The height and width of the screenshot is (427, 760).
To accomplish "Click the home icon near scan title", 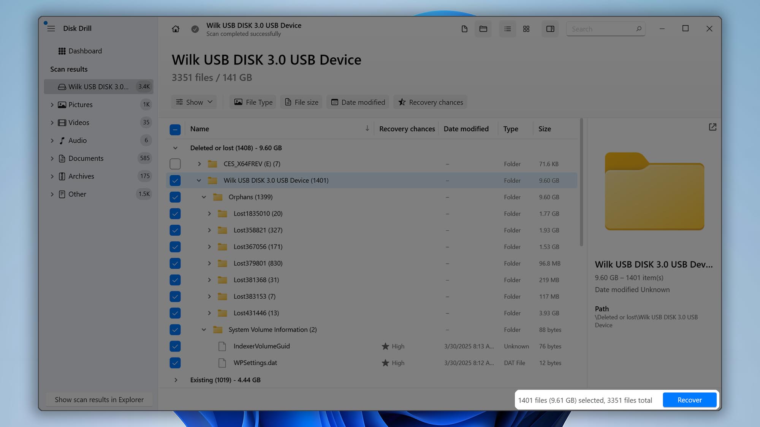I will point(176,29).
